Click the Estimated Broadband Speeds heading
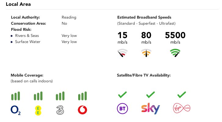 pyautogui.click(x=144, y=17)
